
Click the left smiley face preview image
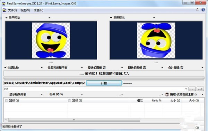tap(51, 40)
